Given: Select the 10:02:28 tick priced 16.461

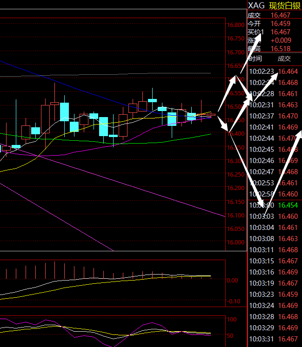Looking at the screenshot, I should pyautogui.click(x=275, y=94).
